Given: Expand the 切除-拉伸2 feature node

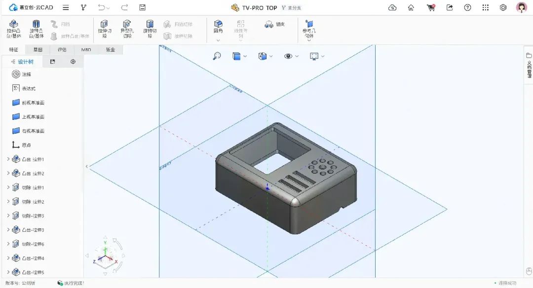Looking at the screenshot, I should [9, 201].
